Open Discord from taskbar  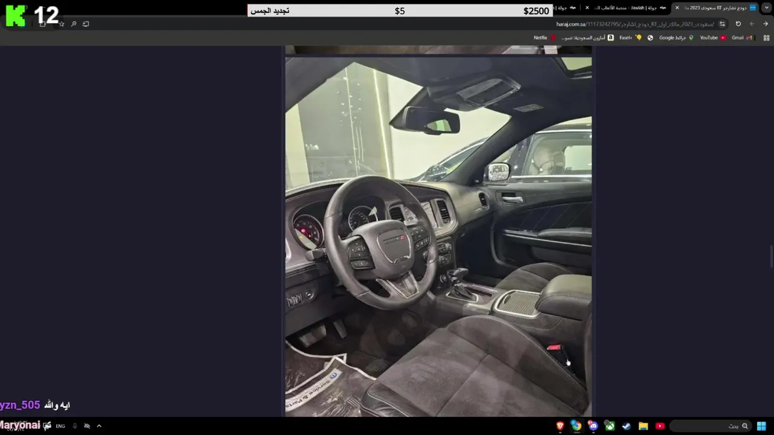coord(593,426)
